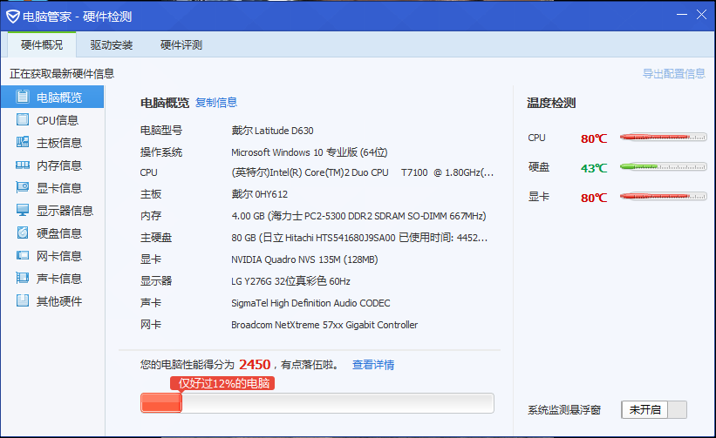Click the 硬盘信息 disk icon
This screenshot has height=438, width=716.
pos(23,232)
